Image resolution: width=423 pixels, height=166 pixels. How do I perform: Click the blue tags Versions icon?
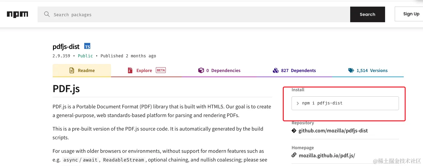coord(351,71)
